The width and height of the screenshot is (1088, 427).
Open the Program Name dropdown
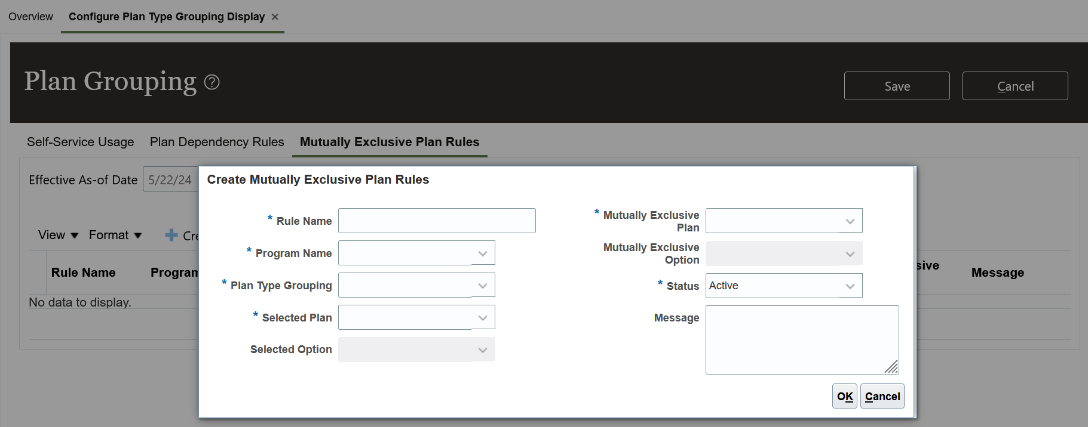482,253
